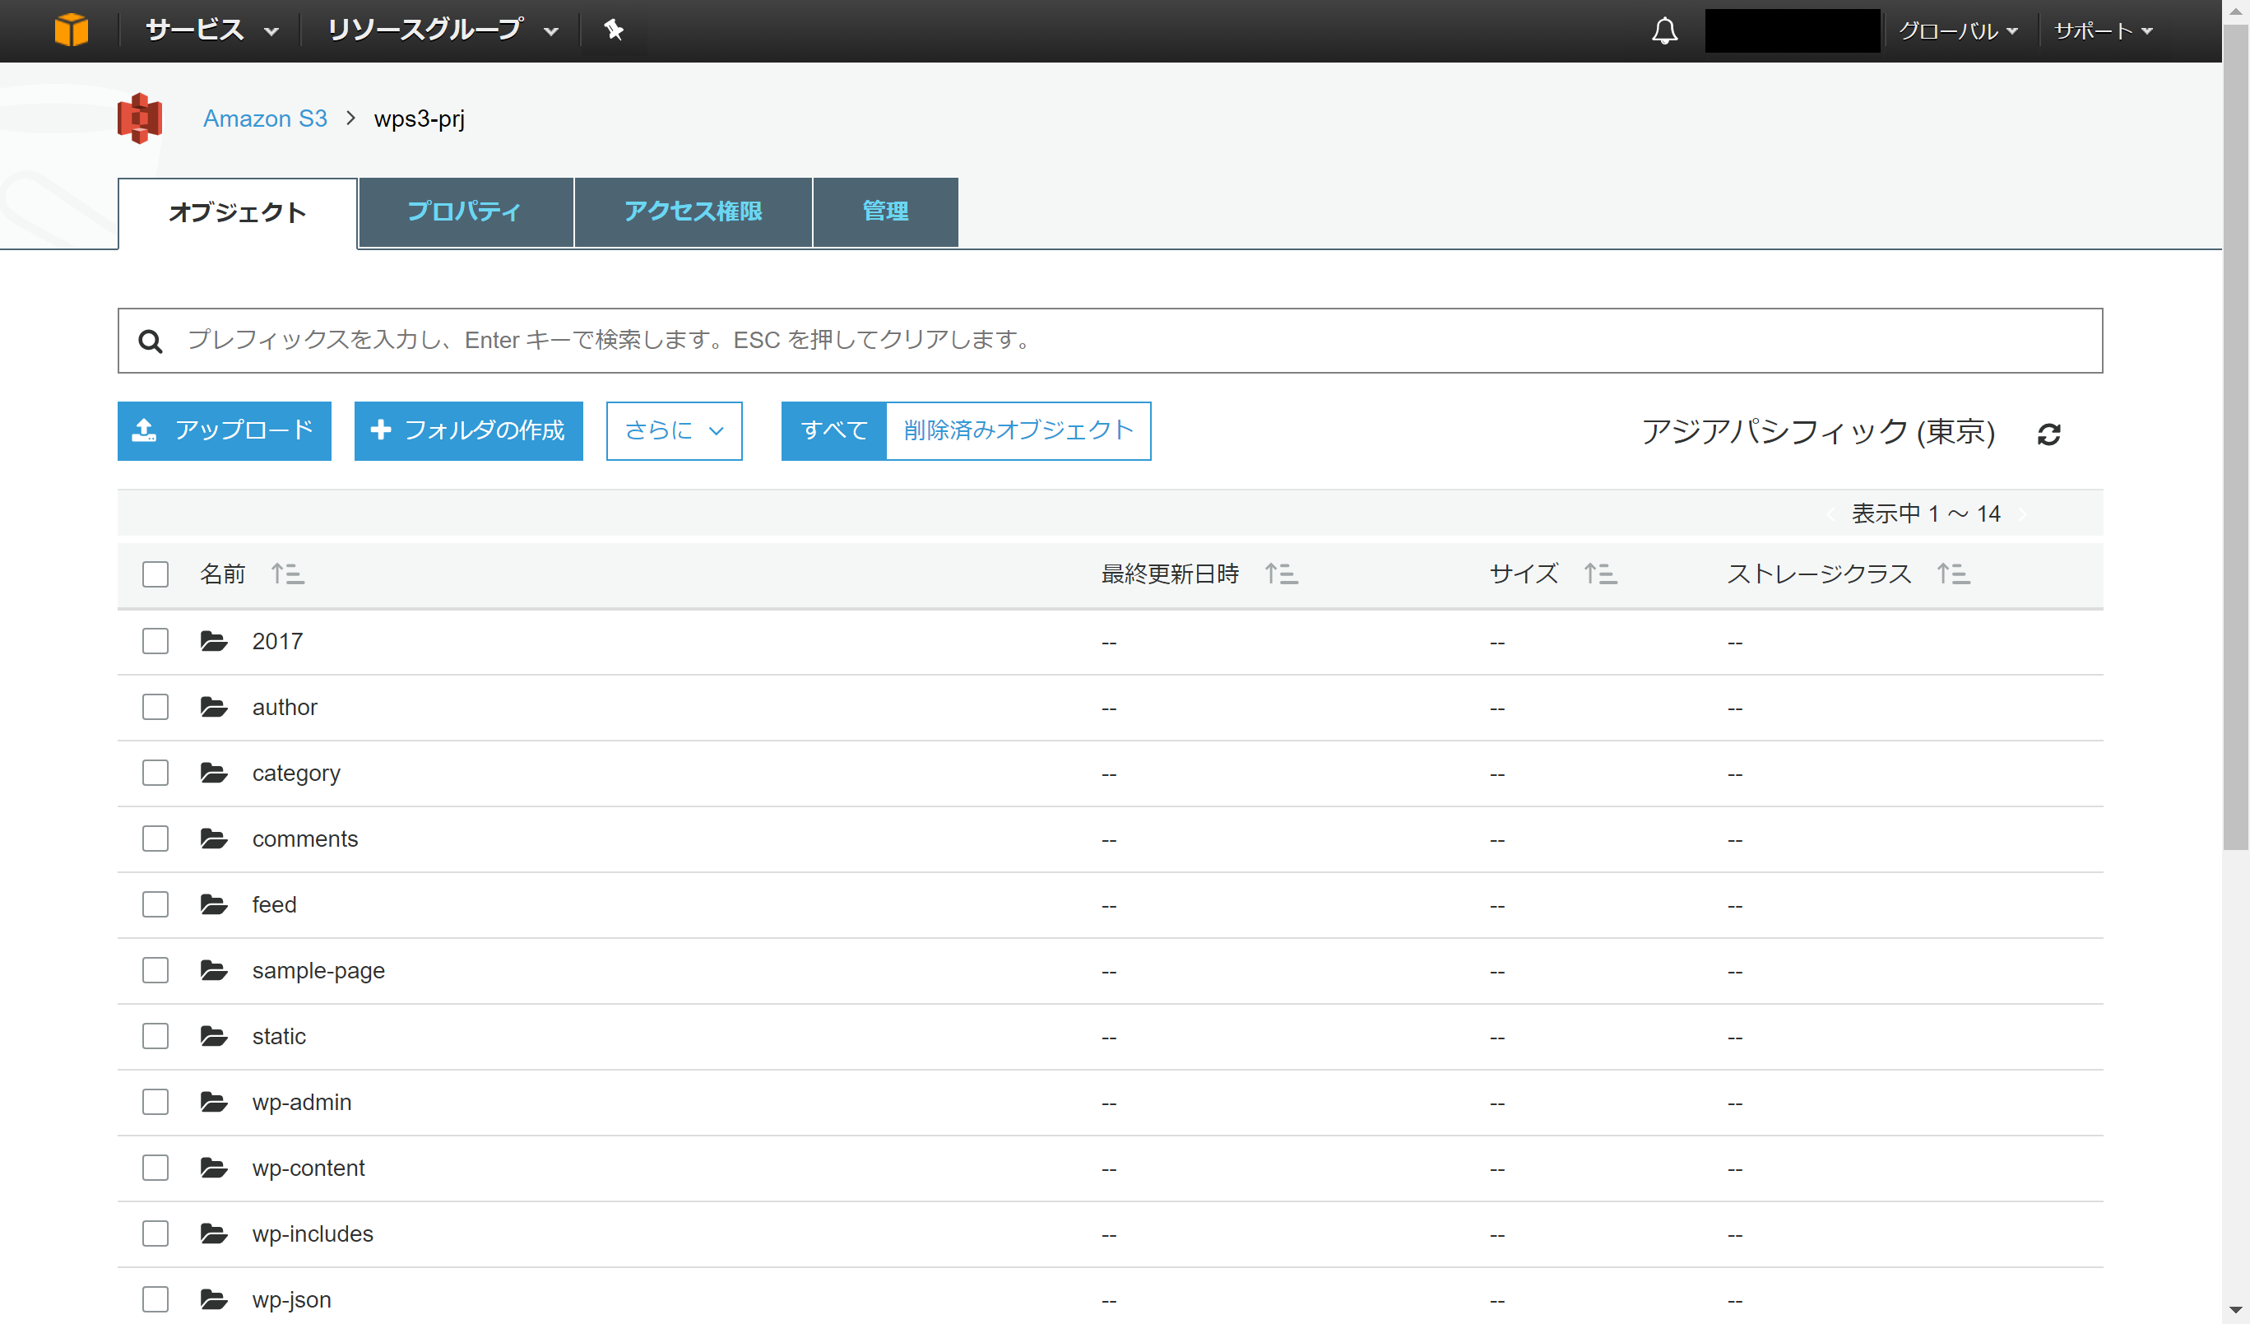Go to the next page arrow after 表示中 1～14
The height and width of the screenshot is (1324, 2250).
pyautogui.click(x=2022, y=514)
